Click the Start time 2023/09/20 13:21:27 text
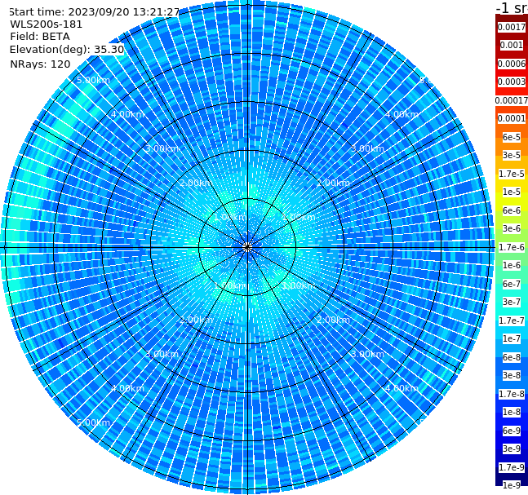This screenshot has width=528, height=495. (94, 11)
